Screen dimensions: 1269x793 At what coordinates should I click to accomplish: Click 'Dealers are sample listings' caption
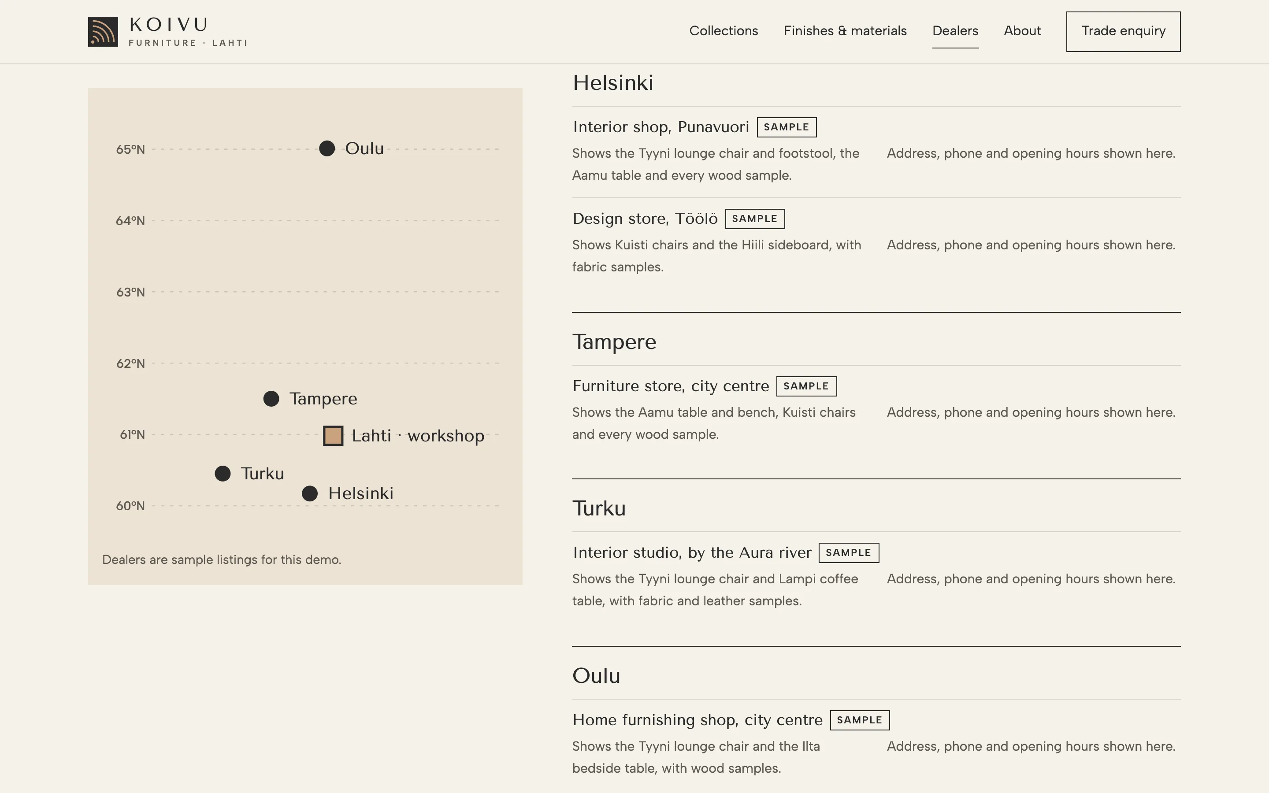coord(221,560)
